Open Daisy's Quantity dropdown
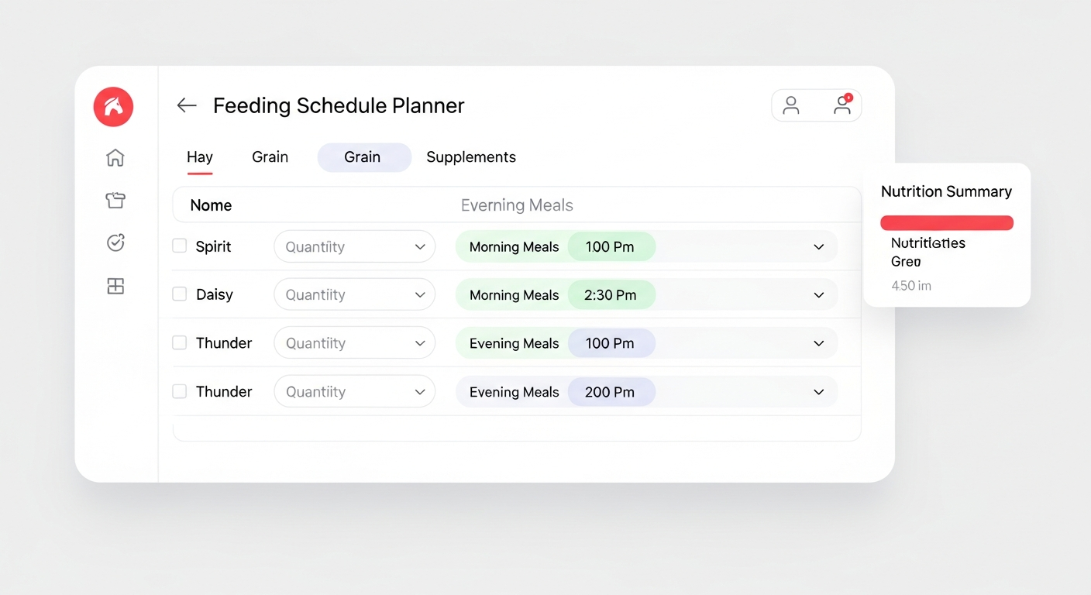Image resolution: width=1091 pixels, height=595 pixels. point(355,294)
